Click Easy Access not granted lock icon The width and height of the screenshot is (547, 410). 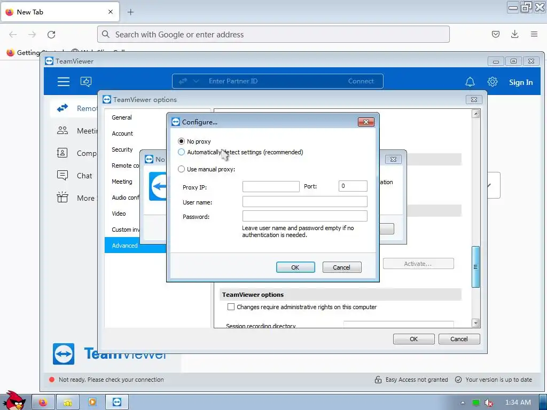pos(378,380)
